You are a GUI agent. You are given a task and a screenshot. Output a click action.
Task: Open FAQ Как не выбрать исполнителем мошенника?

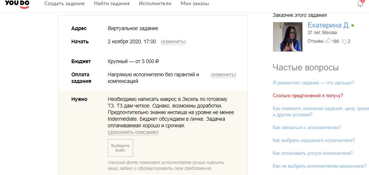pos(320,166)
